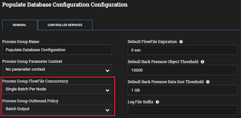The image size is (241, 118).
Task: Focus the Process Group Name field
Action: (57, 50)
